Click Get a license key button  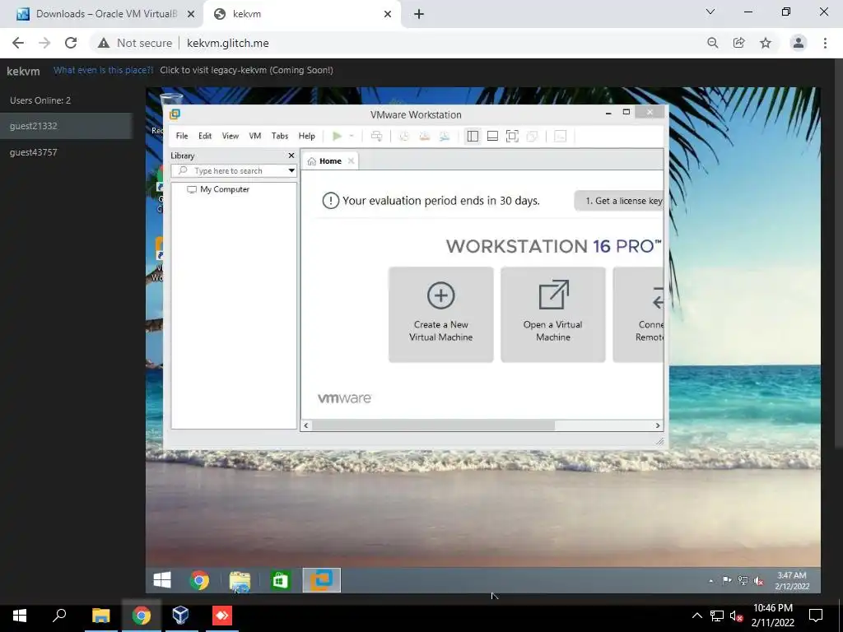[x=619, y=201]
